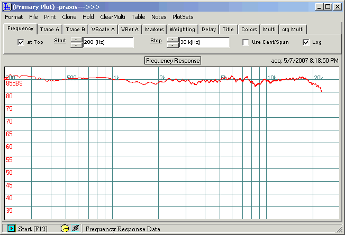Decrease Start frequency with down arrow

[76, 45]
